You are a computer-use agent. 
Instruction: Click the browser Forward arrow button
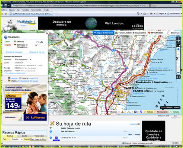[5, 5]
